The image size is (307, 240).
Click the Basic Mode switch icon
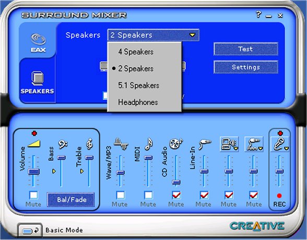(x=30, y=231)
